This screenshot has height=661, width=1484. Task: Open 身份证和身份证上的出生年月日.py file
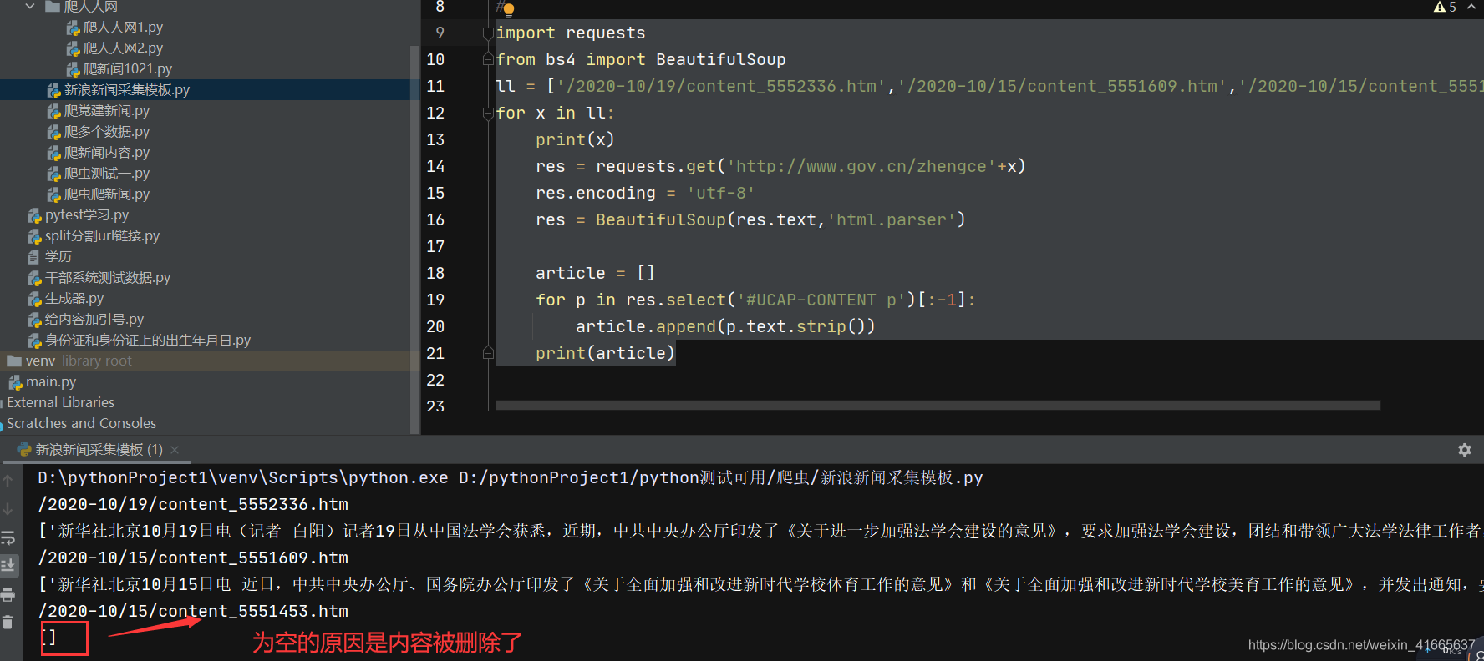(148, 341)
